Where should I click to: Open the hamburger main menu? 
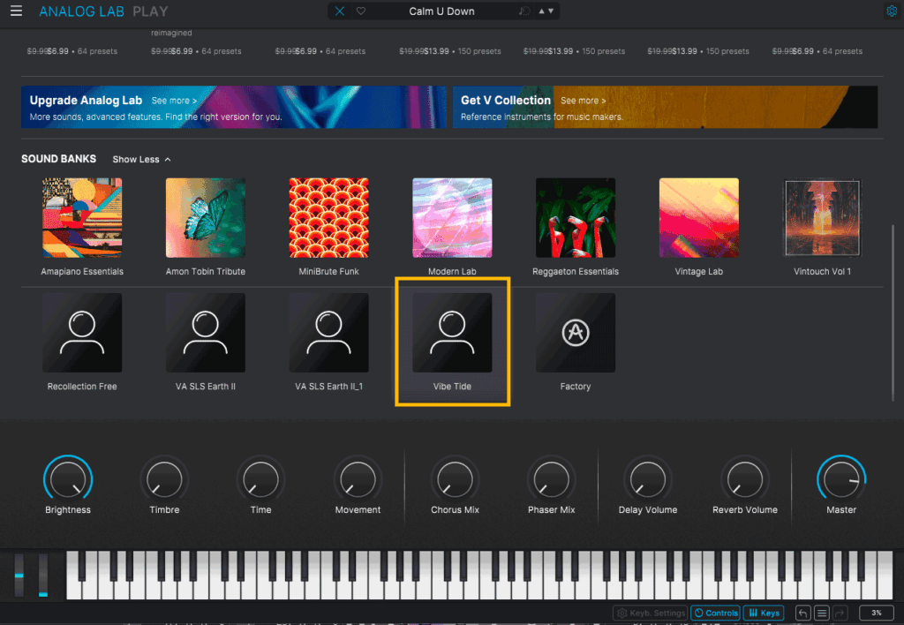pos(16,11)
